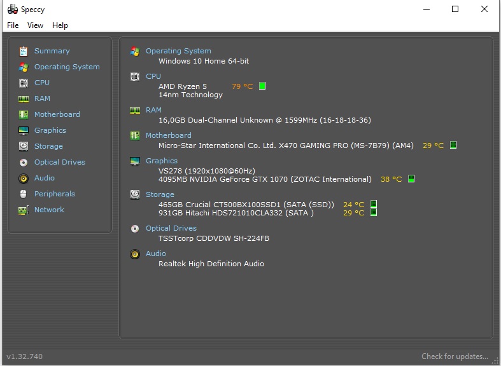This screenshot has width=501, height=366.
Task: Maximize the Speccy window
Action: click(x=455, y=9)
